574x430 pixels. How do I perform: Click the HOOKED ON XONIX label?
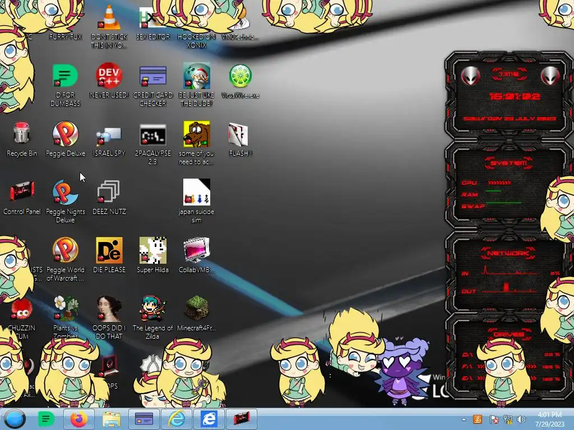pos(196,41)
